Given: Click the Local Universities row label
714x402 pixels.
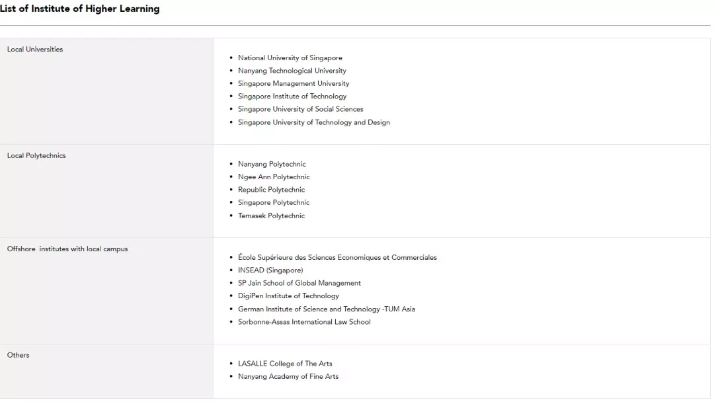Looking at the screenshot, I should point(35,49).
